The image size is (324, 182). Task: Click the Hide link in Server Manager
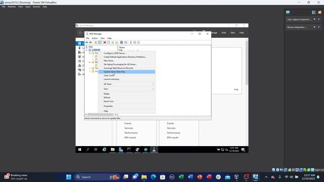pos(236,89)
